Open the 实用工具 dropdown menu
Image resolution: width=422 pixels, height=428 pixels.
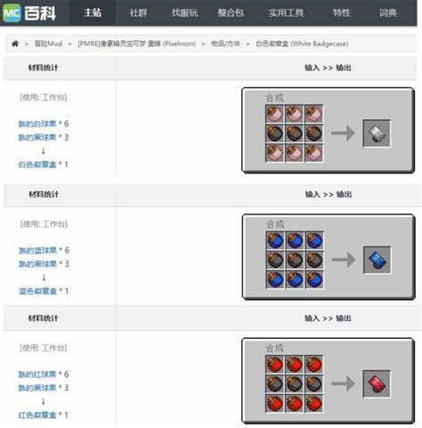290,12
